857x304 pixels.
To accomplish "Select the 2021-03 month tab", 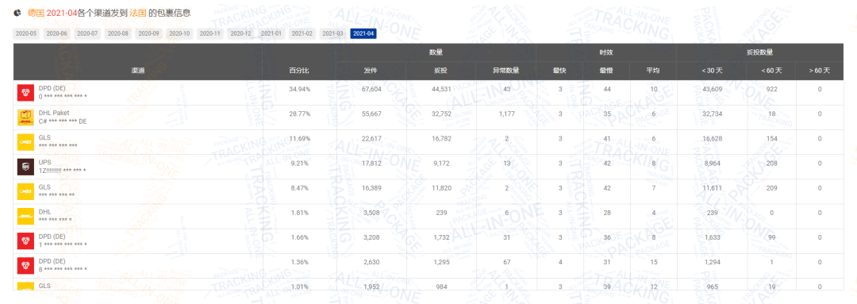I will (x=332, y=34).
